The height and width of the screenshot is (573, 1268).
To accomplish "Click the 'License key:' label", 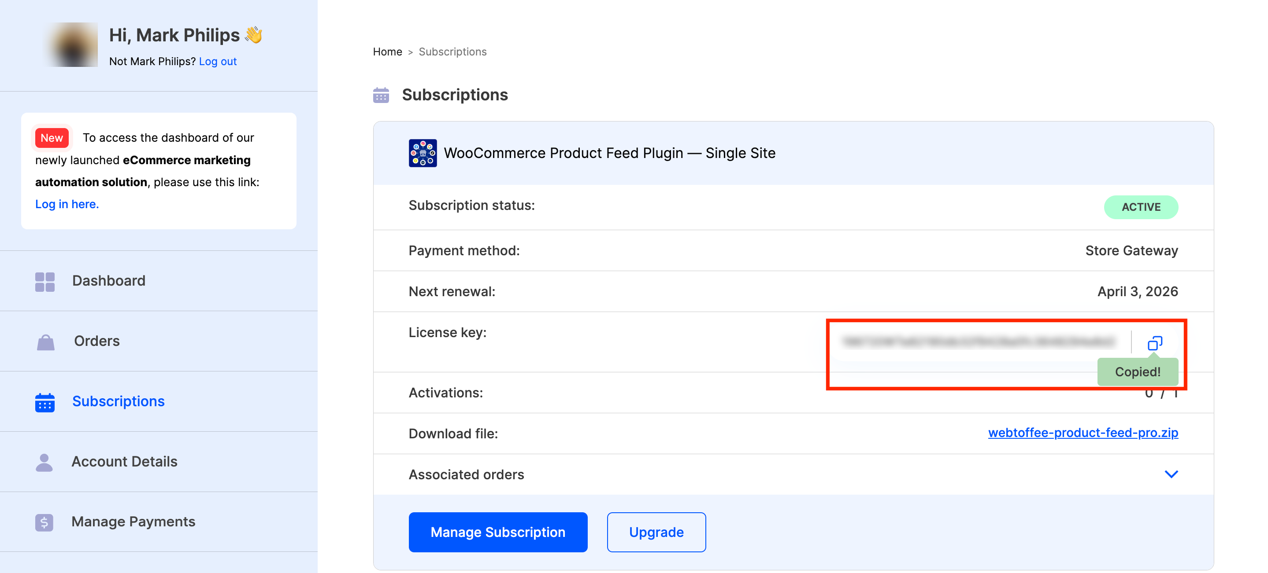I will [x=448, y=332].
